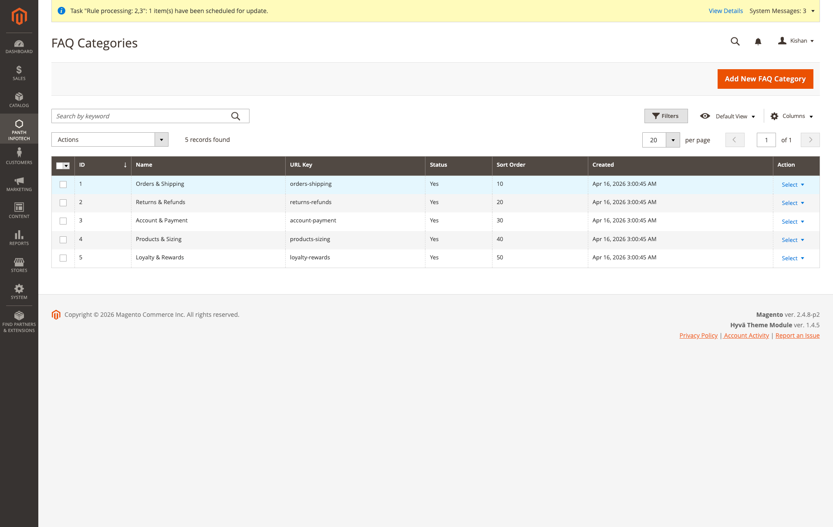Open the Kishan account menu
This screenshot has height=527, width=833.
click(x=796, y=40)
